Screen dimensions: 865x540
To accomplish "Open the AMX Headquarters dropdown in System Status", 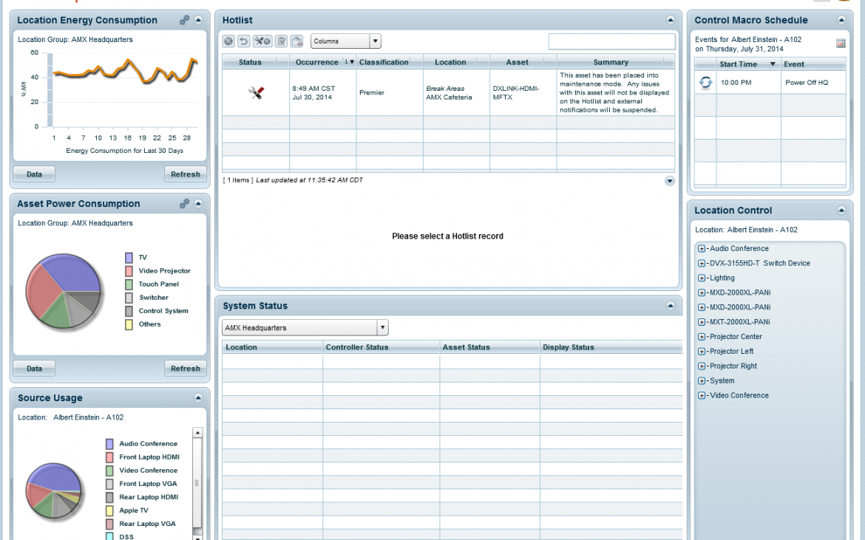I will [x=382, y=327].
